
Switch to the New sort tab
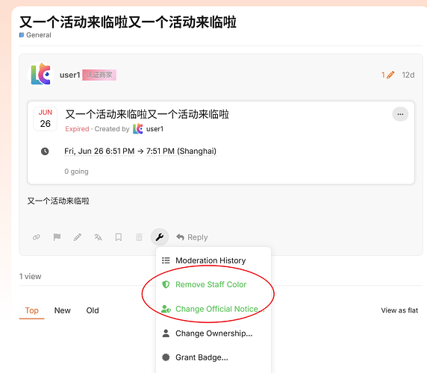pyautogui.click(x=63, y=310)
